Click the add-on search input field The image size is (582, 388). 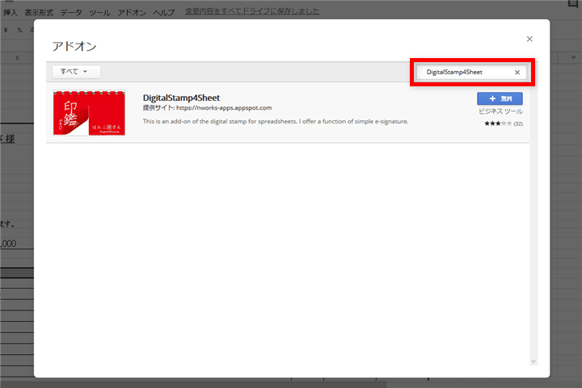coord(465,73)
